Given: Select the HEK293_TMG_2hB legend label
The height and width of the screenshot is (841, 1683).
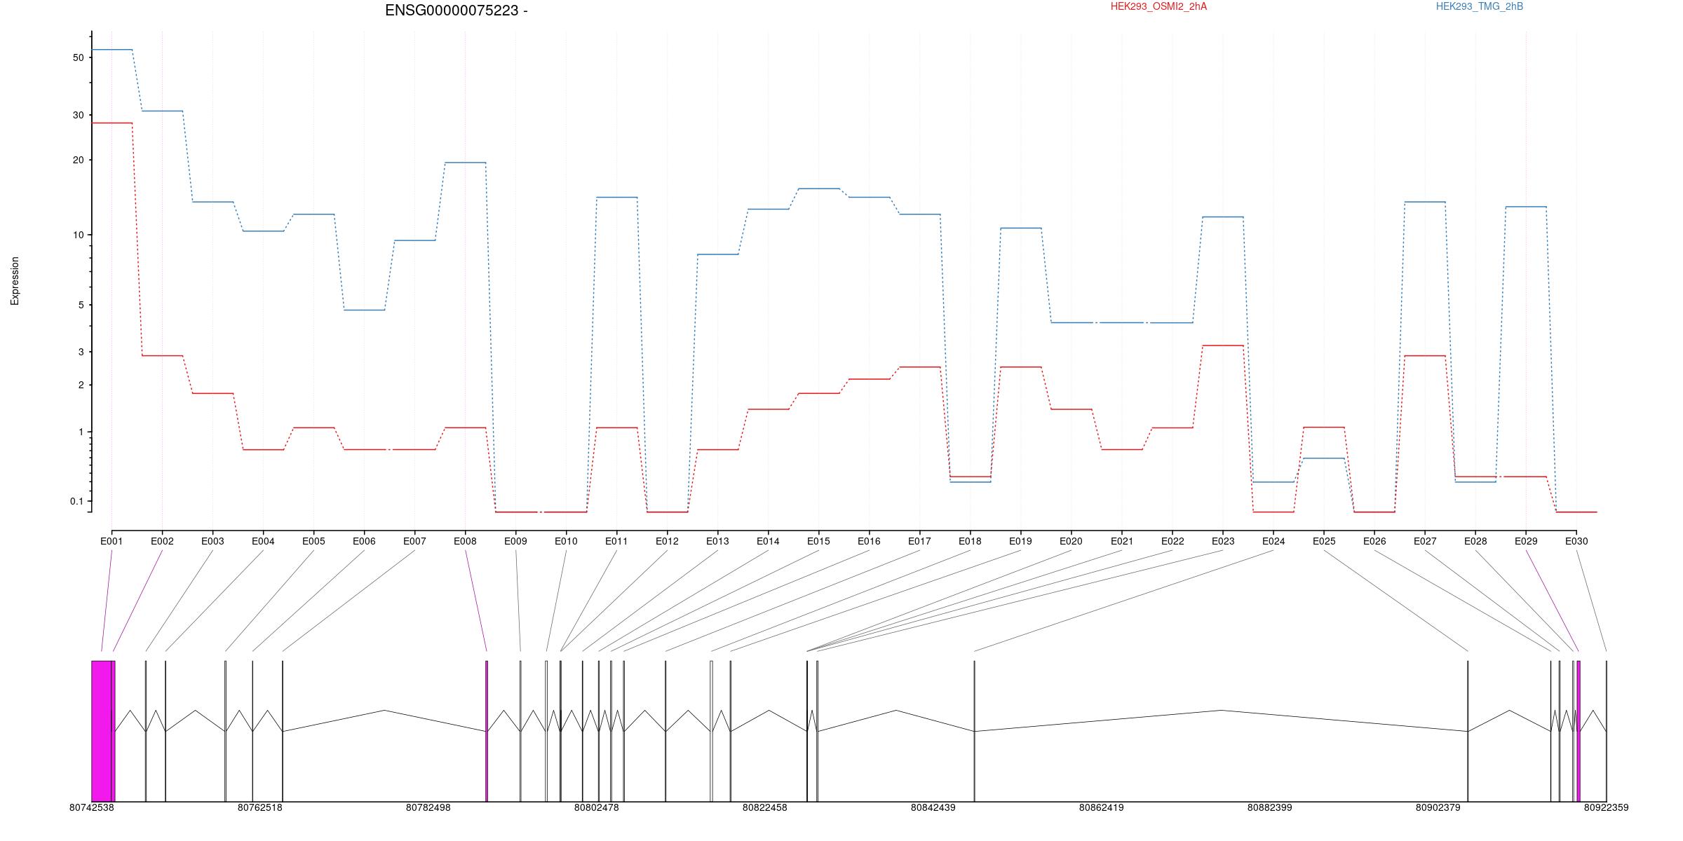Looking at the screenshot, I should pos(1480,6).
